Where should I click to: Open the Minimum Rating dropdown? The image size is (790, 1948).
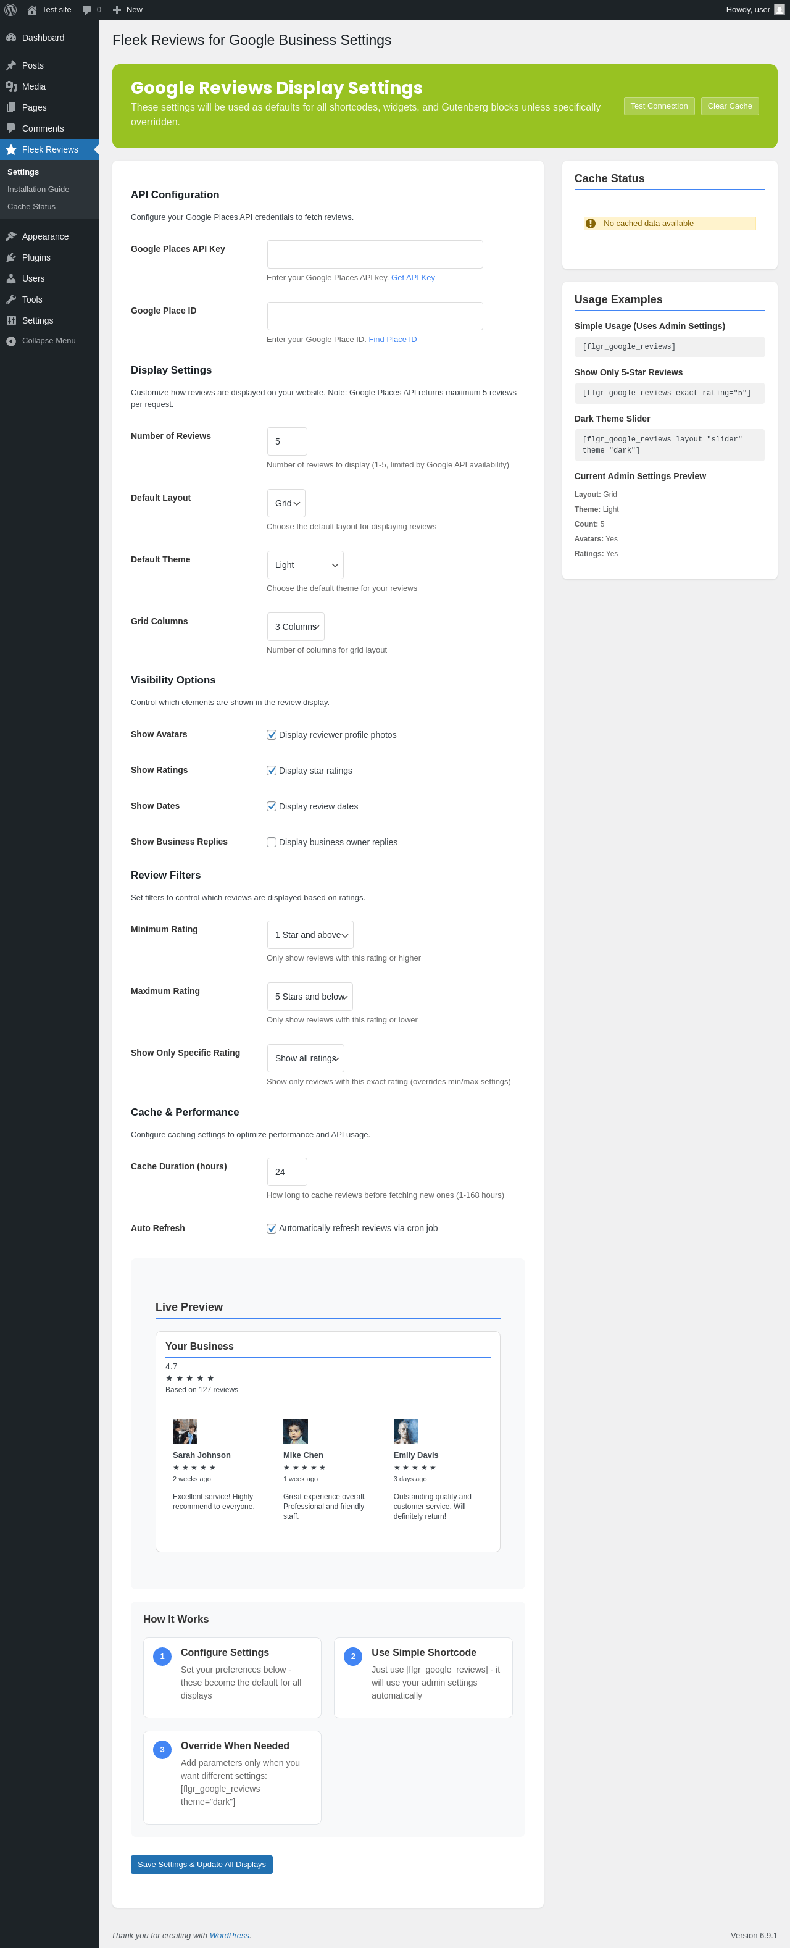click(310, 935)
